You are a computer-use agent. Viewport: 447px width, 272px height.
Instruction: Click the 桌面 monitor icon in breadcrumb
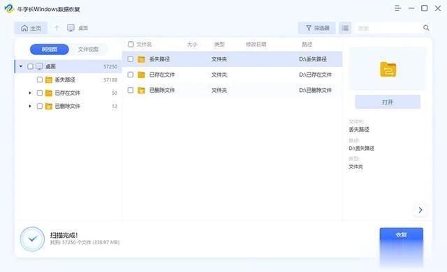pos(71,28)
